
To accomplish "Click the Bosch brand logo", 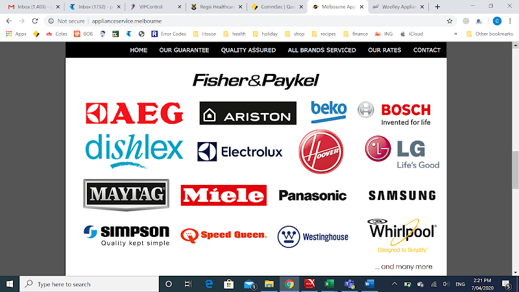I will pos(394,114).
